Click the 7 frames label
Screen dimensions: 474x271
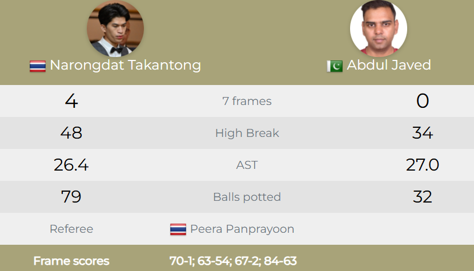pyautogui.click(x=247, y=102)
